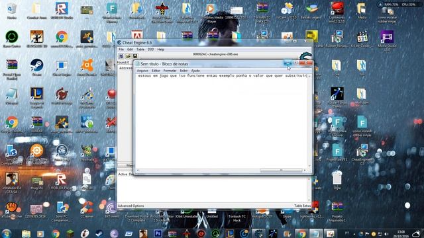
Task: Minimize the Notepad window
Action: click(288, 63)
